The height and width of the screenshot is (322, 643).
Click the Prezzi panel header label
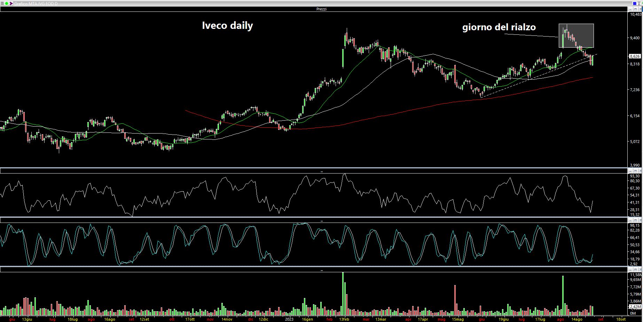pyautogui.click(x=321, y=9)
